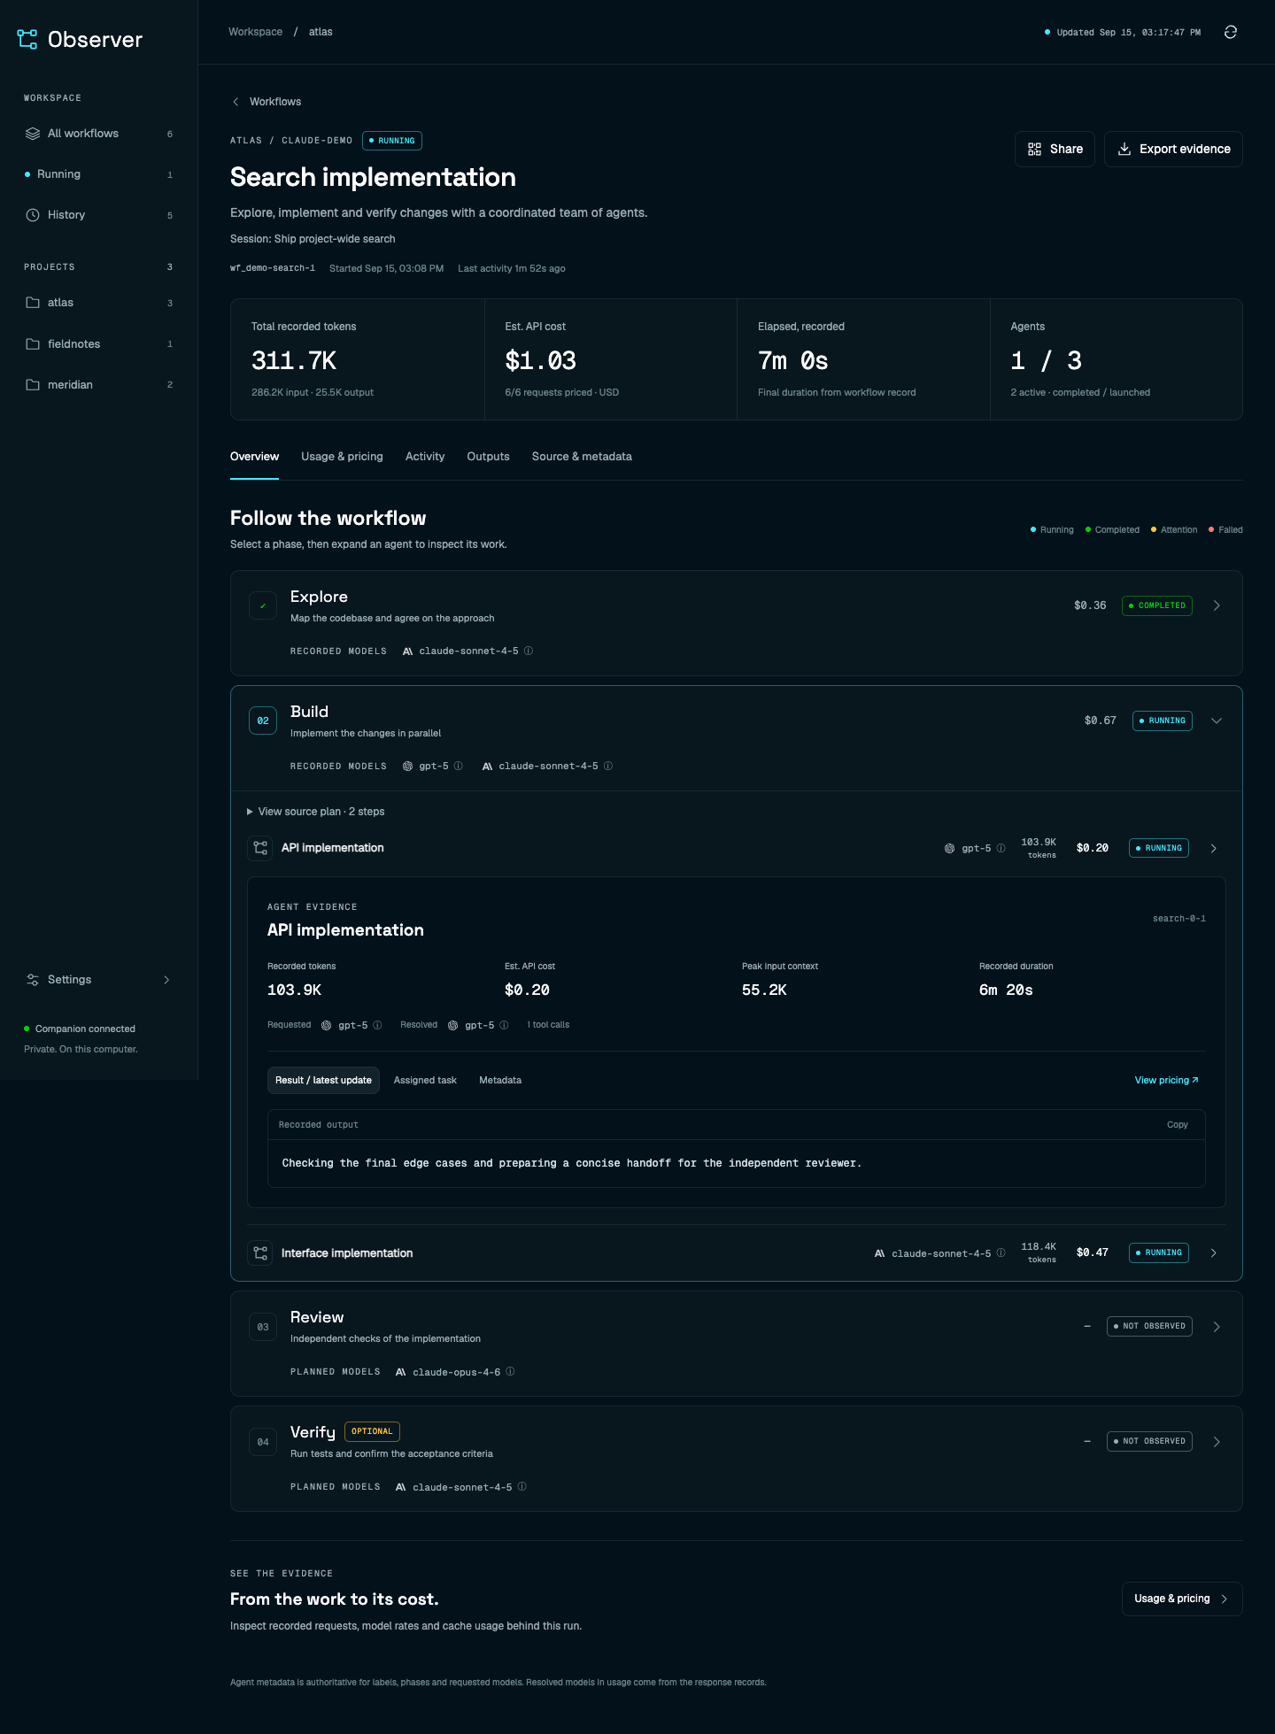Click the info icon beside gpt-5 in Build models

(x=458, y=766)
